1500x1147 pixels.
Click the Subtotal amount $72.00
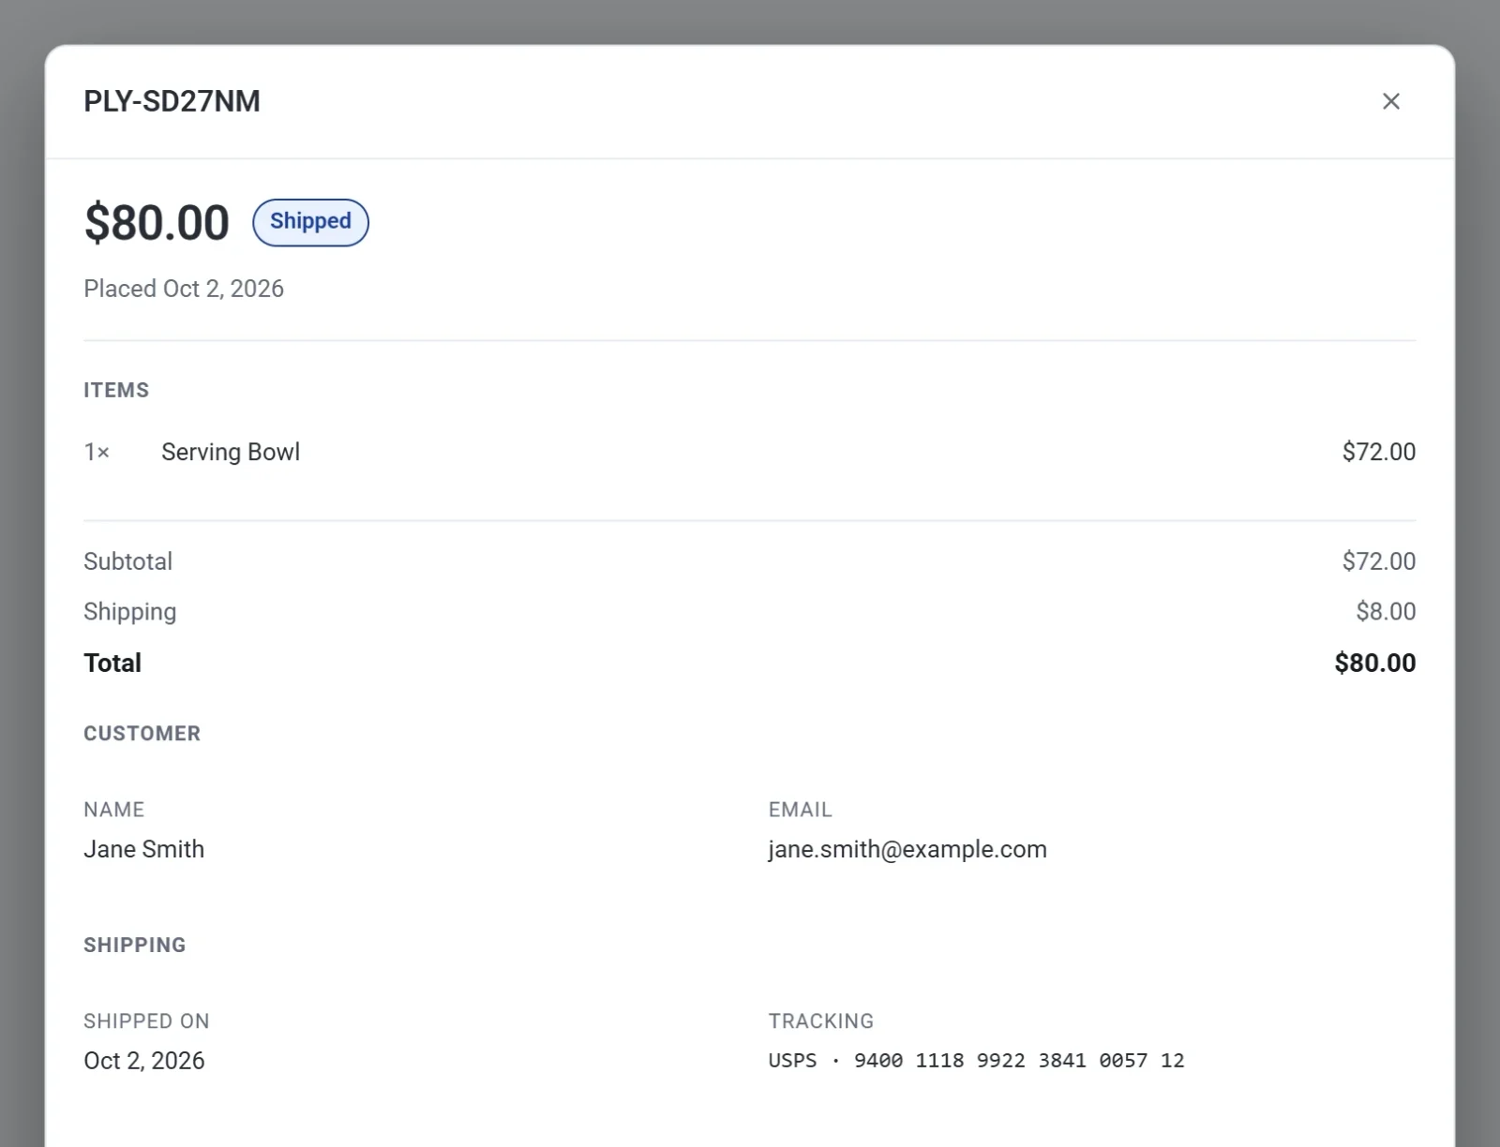[1378, 561]
